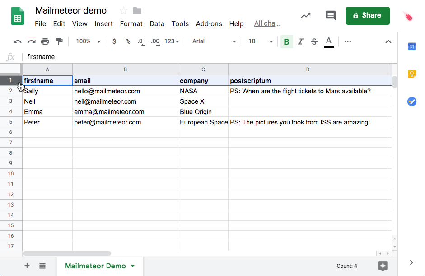Open the Google Sheets home icon
The height and width of the screenshot is (276, 425).
[x=18, y=16]
